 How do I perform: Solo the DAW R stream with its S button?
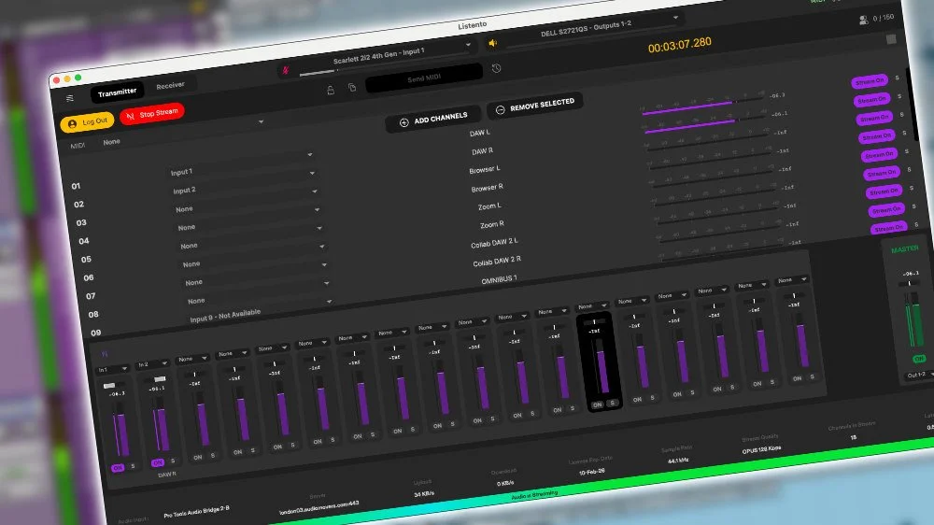pos(899,96)
